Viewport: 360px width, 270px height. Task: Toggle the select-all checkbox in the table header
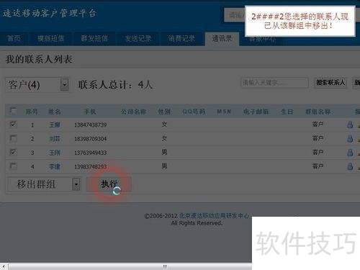[14, 111]
